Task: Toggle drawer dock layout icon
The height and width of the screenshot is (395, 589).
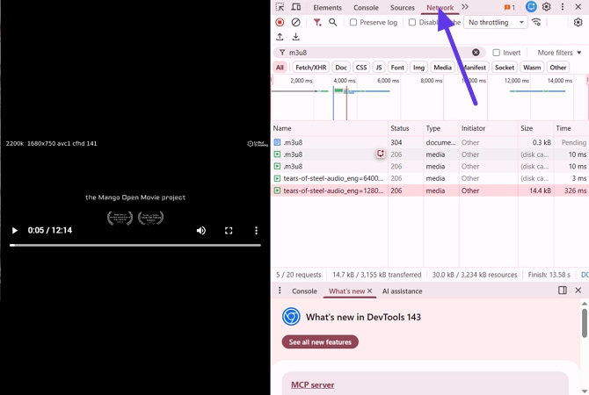Action: [x=563, y=291]
